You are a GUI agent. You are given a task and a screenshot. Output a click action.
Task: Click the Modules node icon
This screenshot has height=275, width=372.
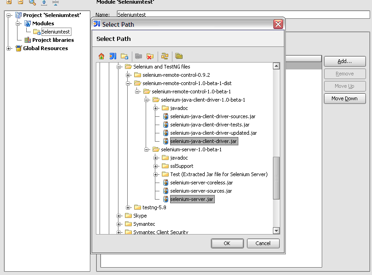(x=28, y=23)
